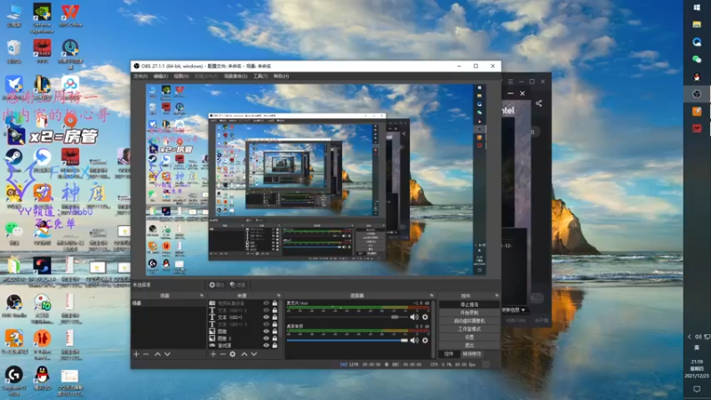Open the 场景集合(S) menu

point(236,76)
